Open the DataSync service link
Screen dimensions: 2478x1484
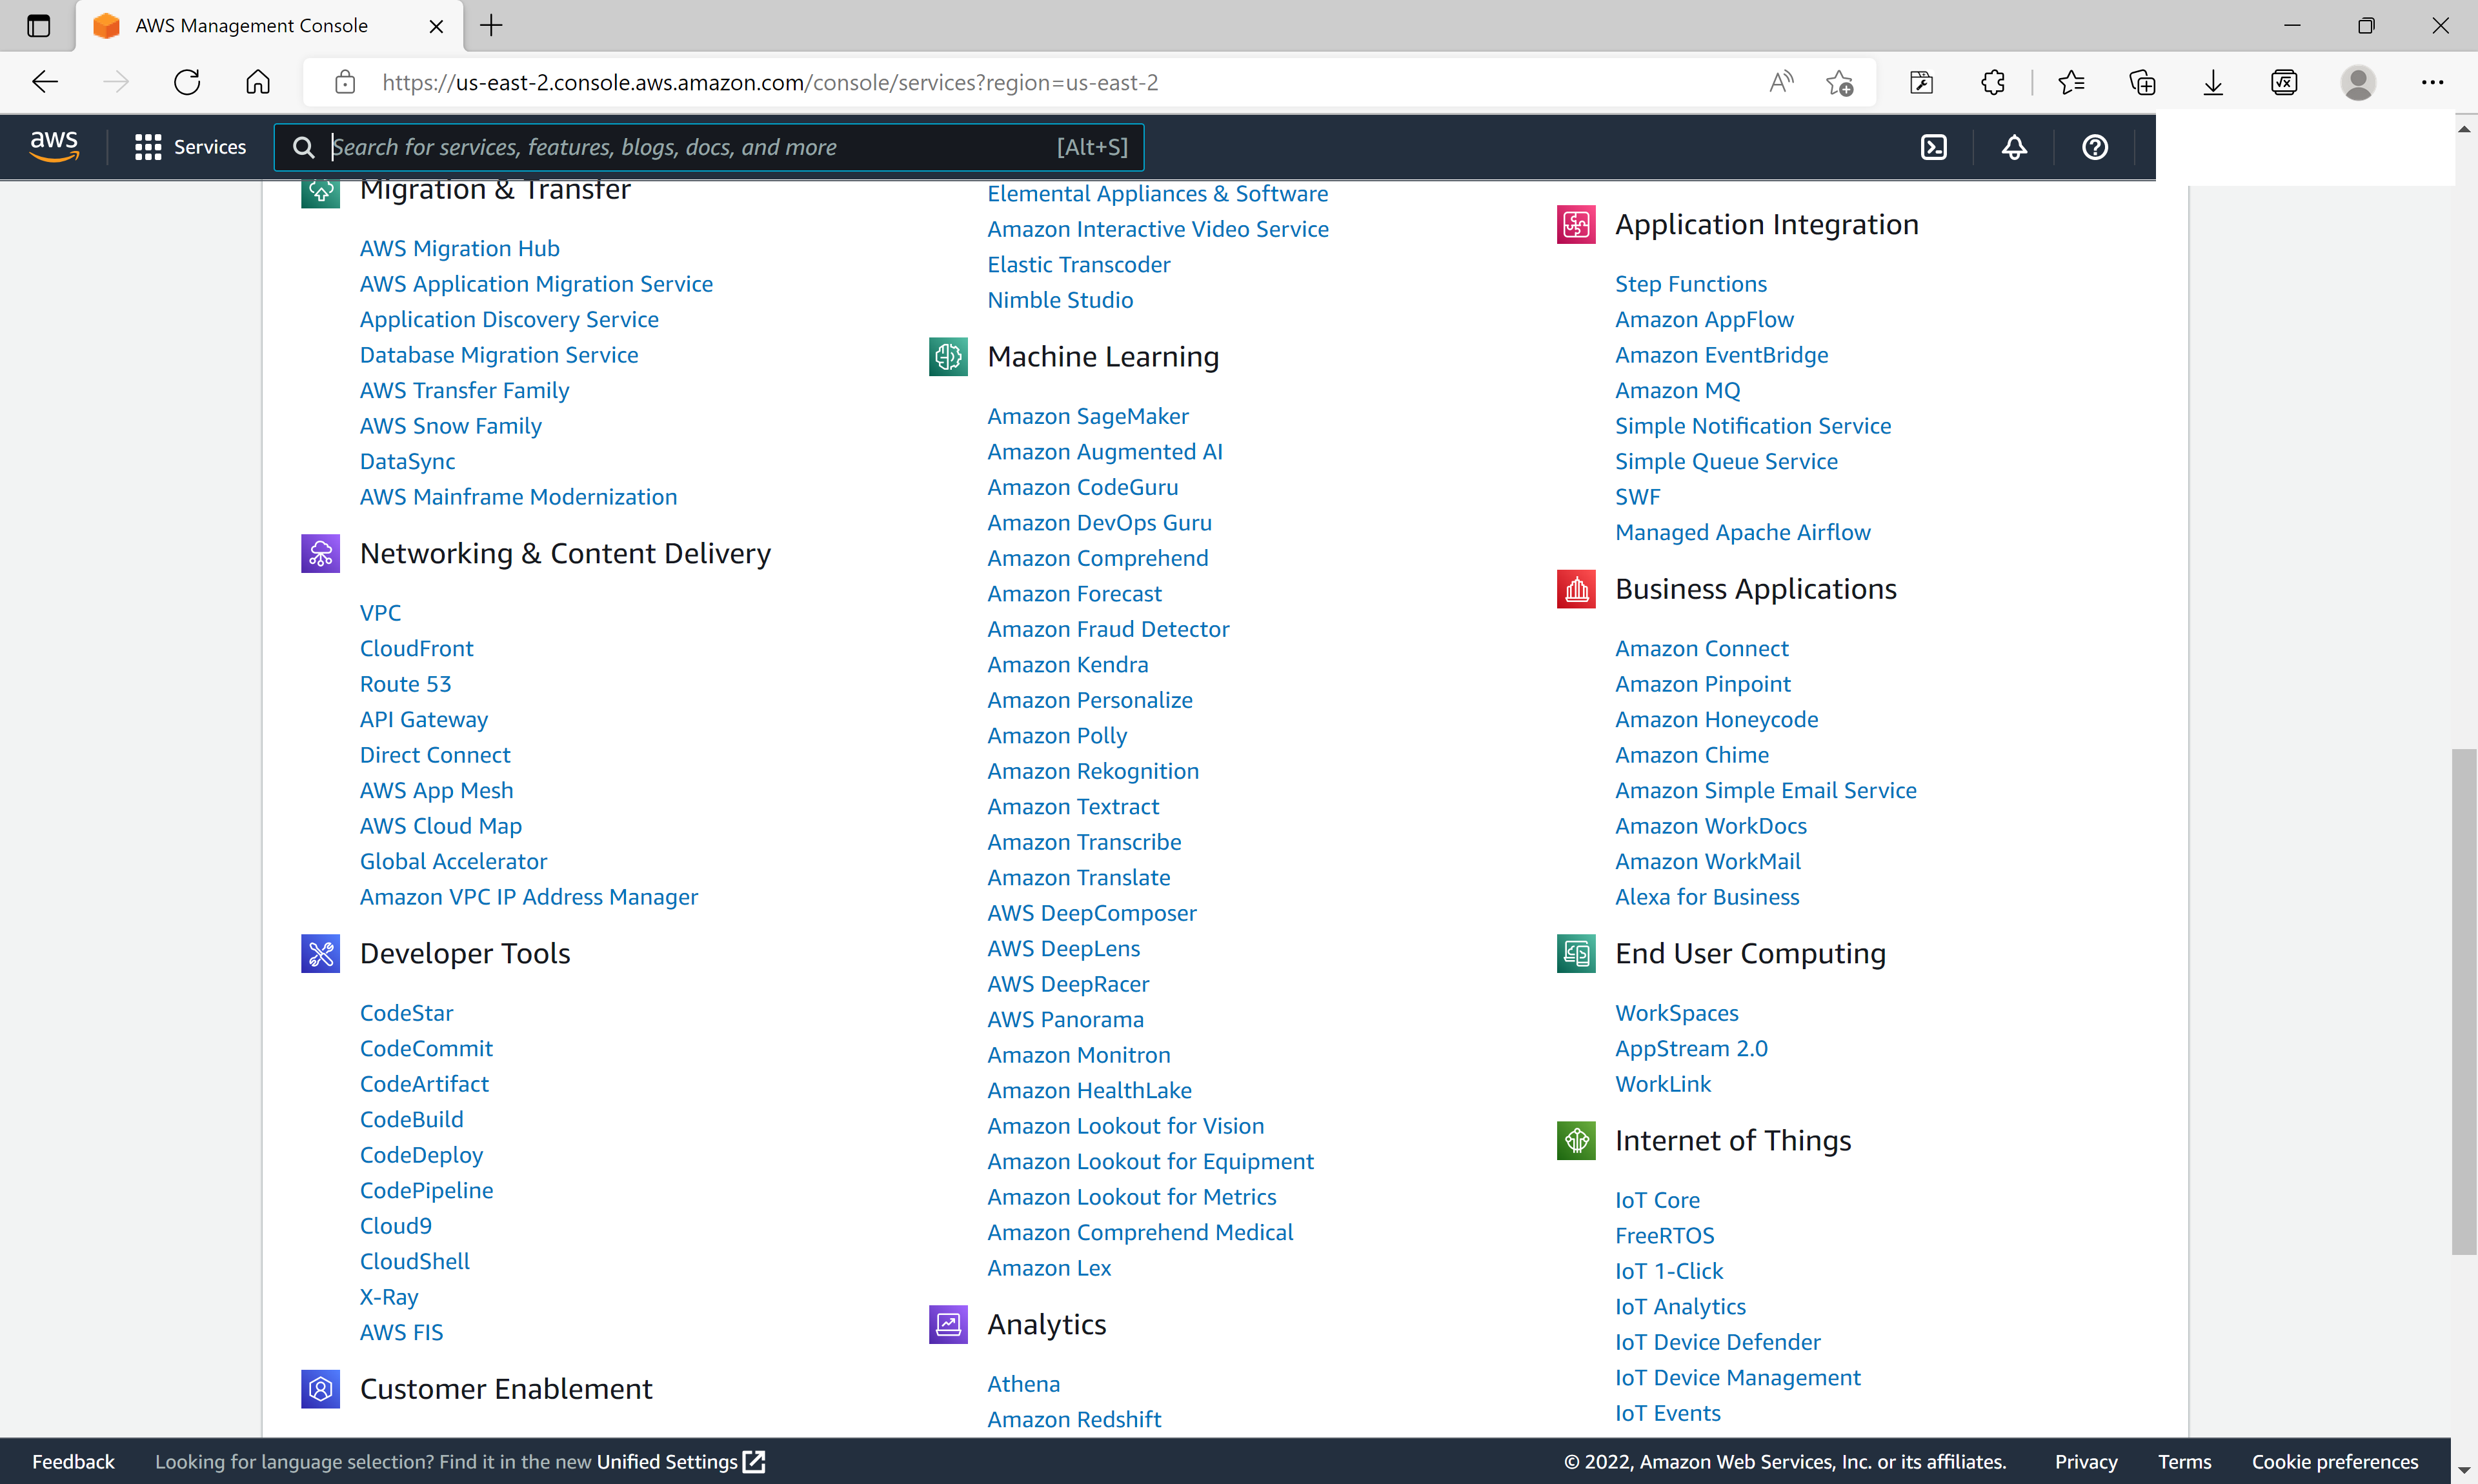(x=407, y=461)
